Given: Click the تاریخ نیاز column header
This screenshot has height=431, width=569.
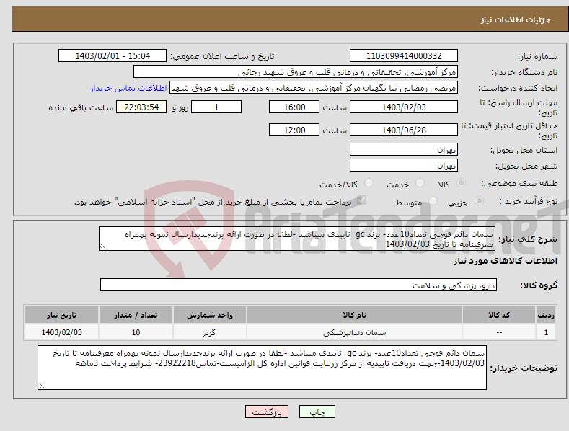Looking at the screenshot, I should [61, 315].
